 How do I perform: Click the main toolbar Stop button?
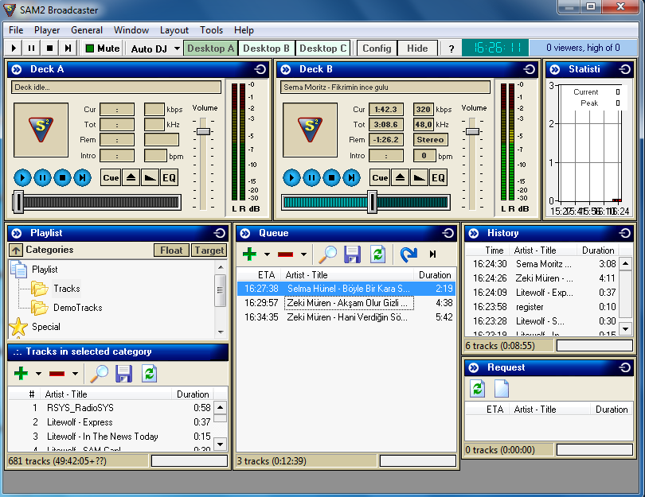[x=50, y=49]
